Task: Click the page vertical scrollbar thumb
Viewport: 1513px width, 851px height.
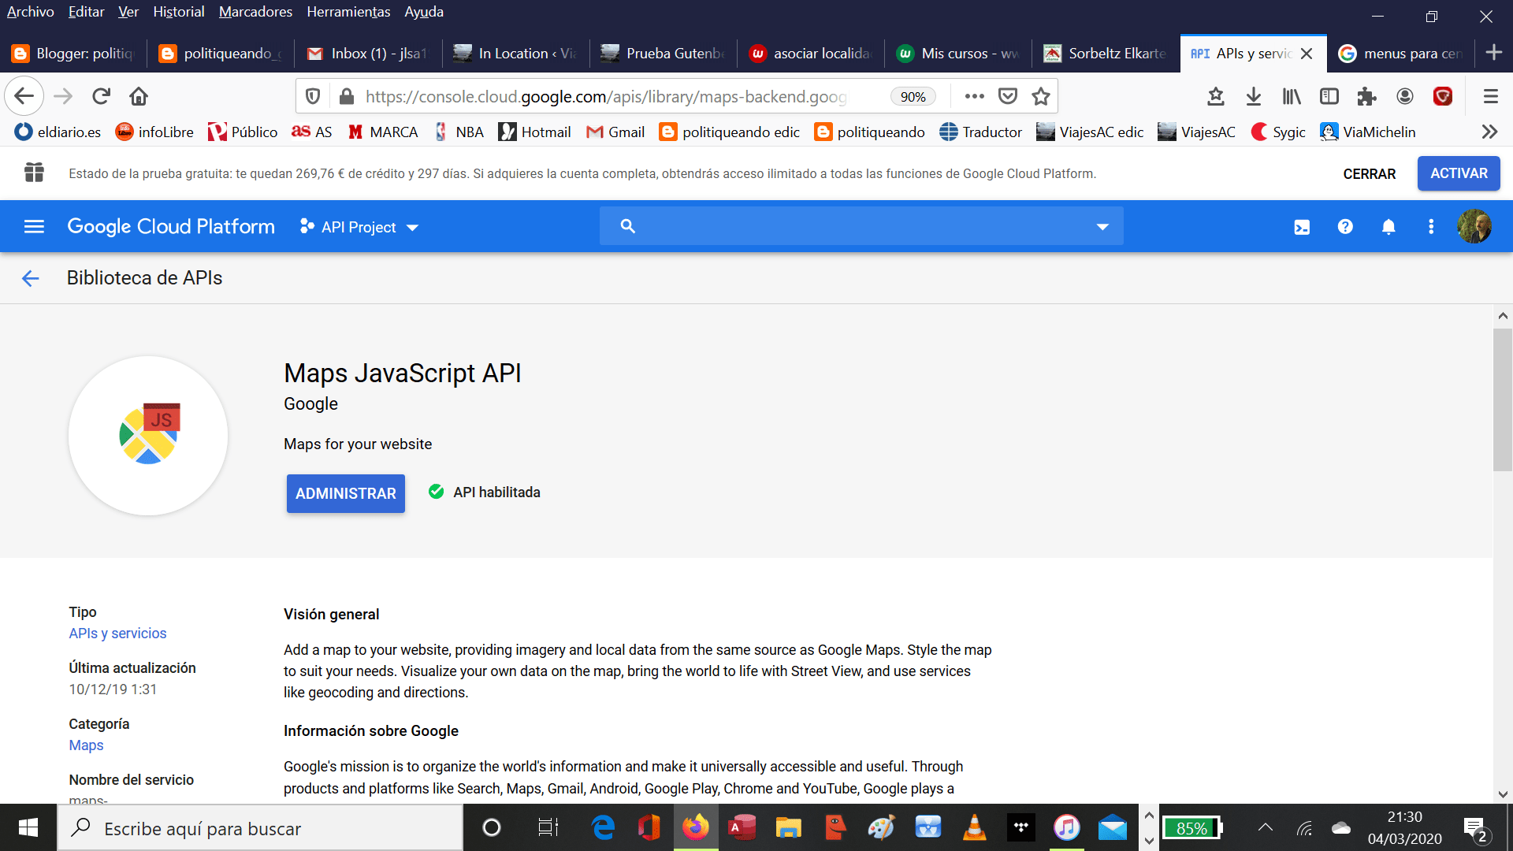Action: (1503, 399)
